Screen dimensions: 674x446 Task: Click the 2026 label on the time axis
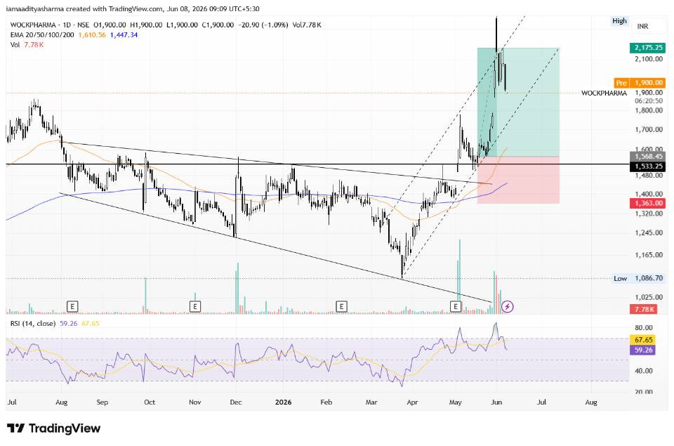283,402
